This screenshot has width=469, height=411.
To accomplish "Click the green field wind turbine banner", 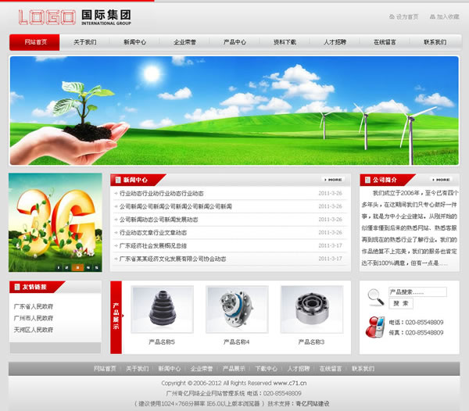I will click(234, 111).
